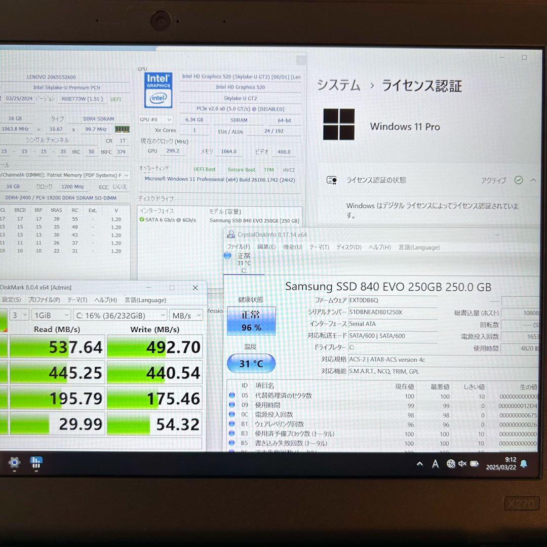Open 編集(E) menu in CrystalDiskInfo

[266, 247]
